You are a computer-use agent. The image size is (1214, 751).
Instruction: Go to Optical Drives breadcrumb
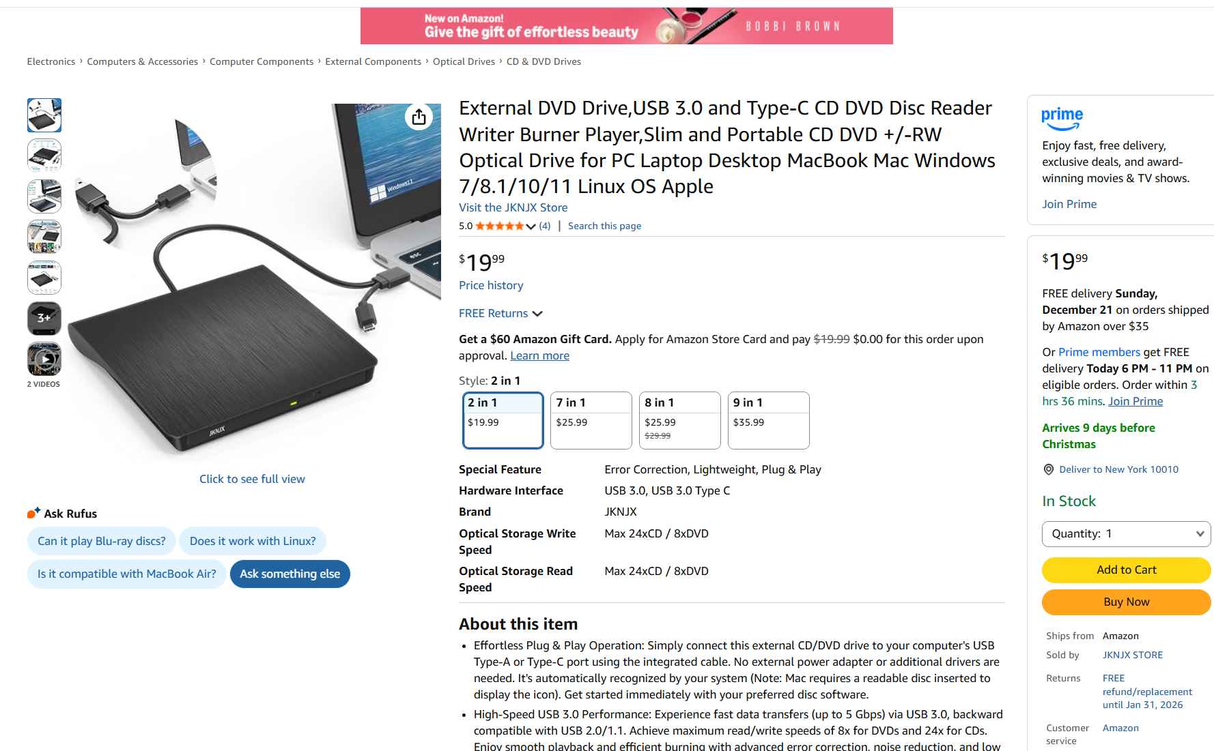coord(464,61)
